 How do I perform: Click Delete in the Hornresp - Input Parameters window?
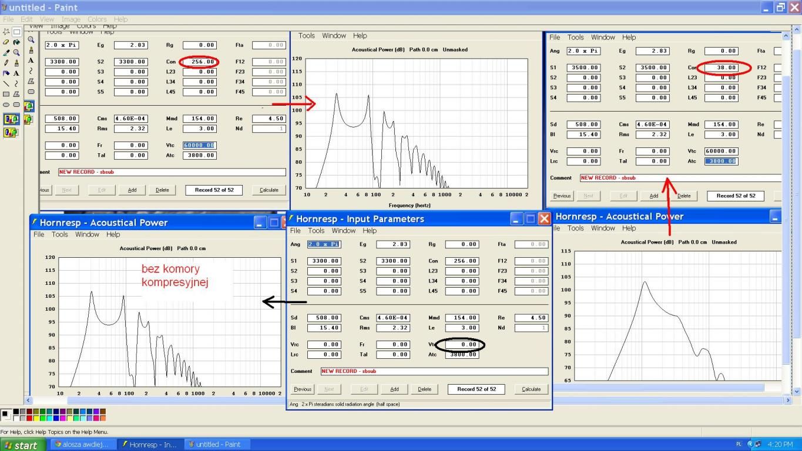pos(425,389)
